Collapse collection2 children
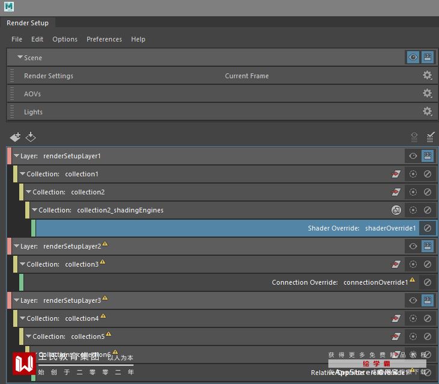 tap(28, 192)
